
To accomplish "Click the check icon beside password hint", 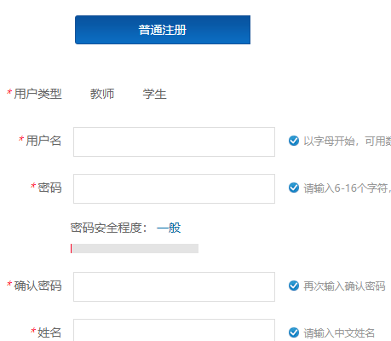I will pyautogui.click(x=294, y=188).
